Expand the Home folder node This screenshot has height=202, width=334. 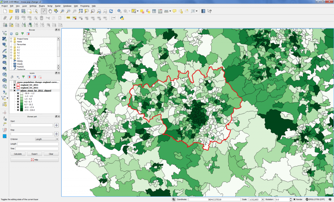[x=11, y=41]
